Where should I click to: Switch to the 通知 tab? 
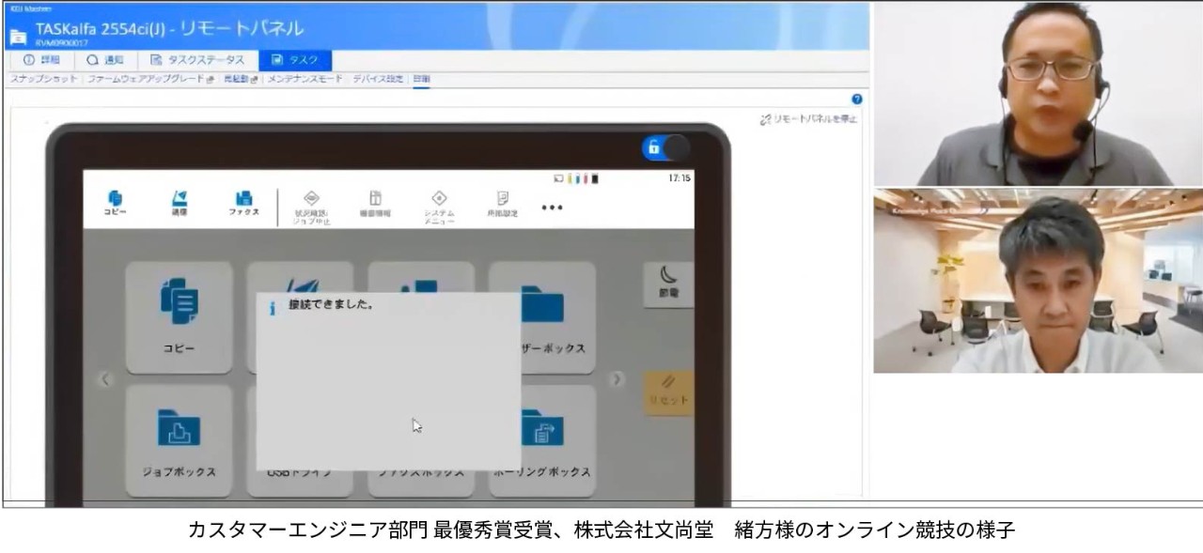pos(103,59)
